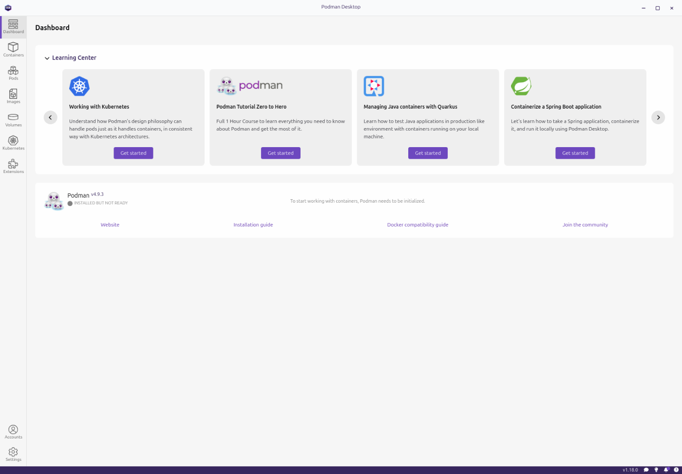682x474 pixels.
Task: Go to Containers in the sidebar
Action: (x=13, y=50)
